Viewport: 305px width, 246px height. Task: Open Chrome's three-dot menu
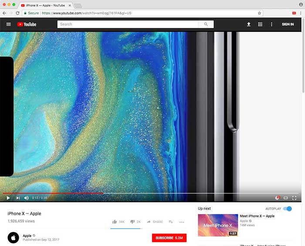(301, 13)
